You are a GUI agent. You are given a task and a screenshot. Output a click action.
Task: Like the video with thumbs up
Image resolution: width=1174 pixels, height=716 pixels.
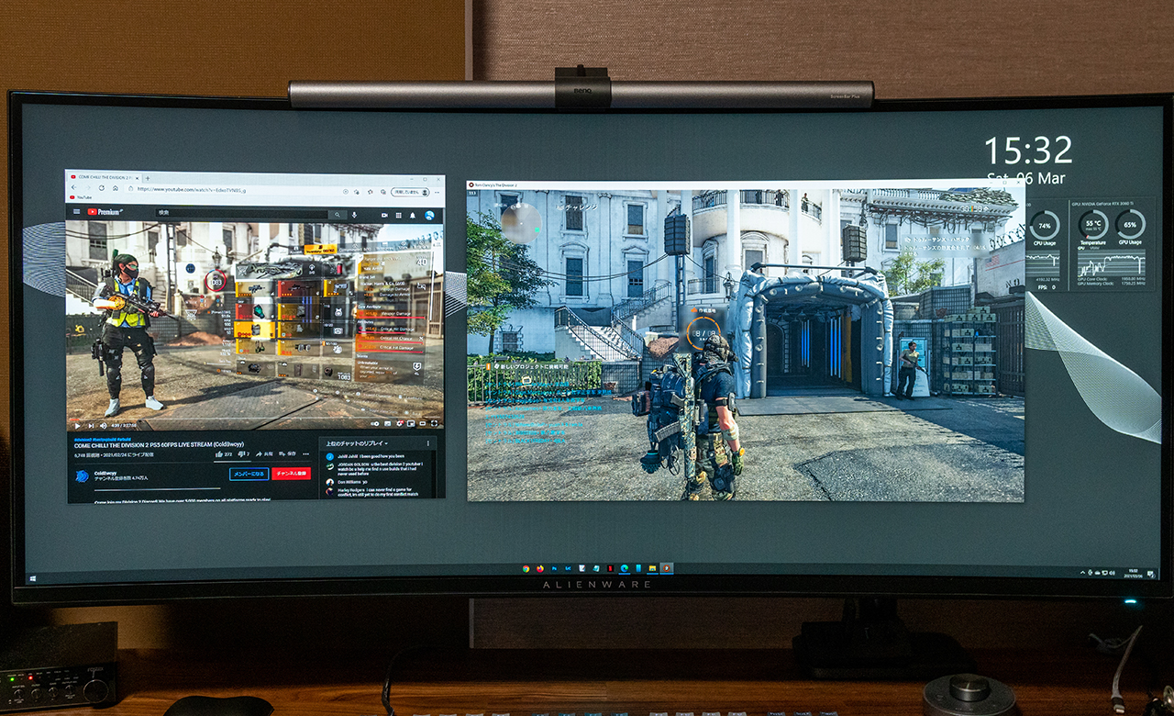223,453
